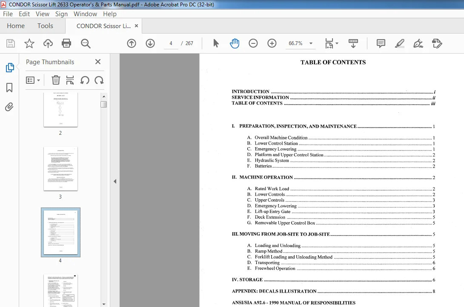Click the Ramp Method contents line
This screenshot has width=464, height=307.
(x=341, y=251)
